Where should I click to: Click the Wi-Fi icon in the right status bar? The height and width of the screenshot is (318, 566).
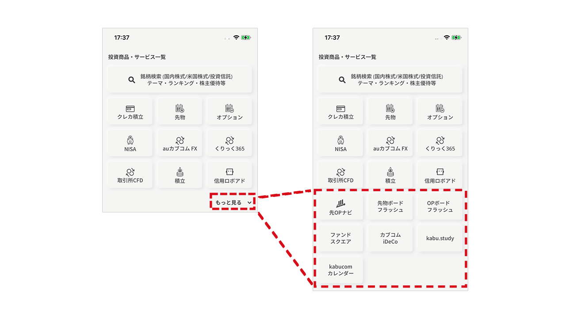447,38
